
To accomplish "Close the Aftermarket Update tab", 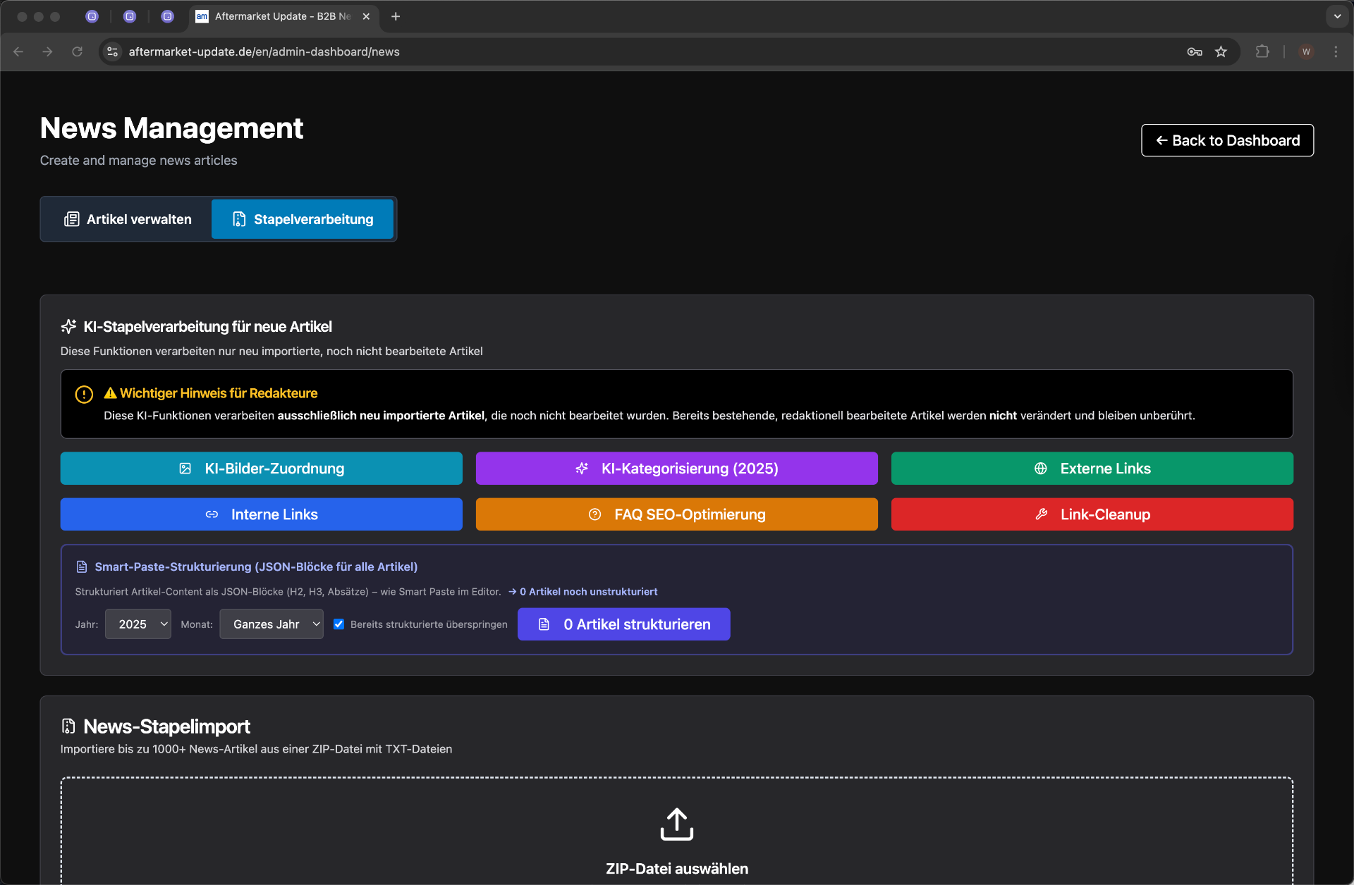I will (x=366, y=16).
